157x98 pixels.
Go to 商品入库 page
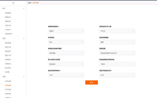[8, 55]
